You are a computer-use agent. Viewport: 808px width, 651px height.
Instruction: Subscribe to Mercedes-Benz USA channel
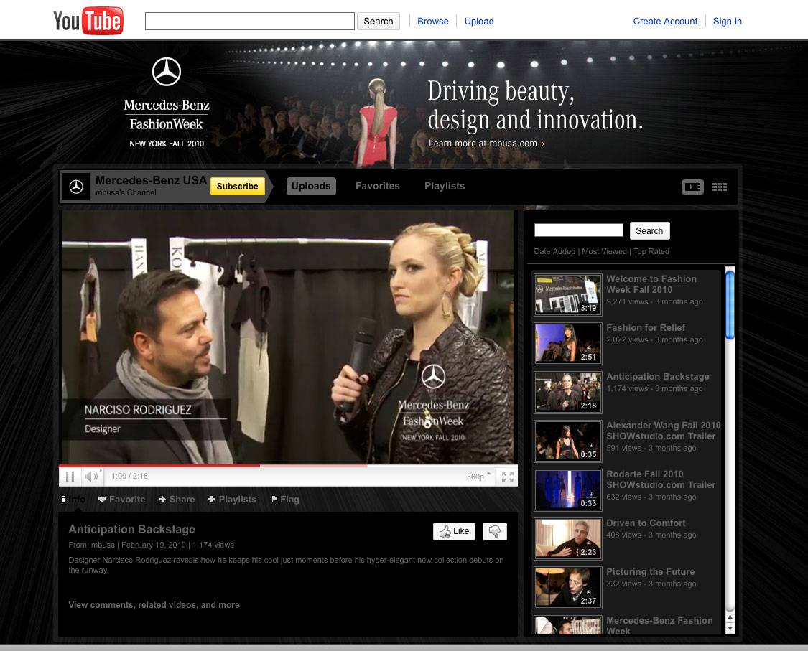[237, 187]
